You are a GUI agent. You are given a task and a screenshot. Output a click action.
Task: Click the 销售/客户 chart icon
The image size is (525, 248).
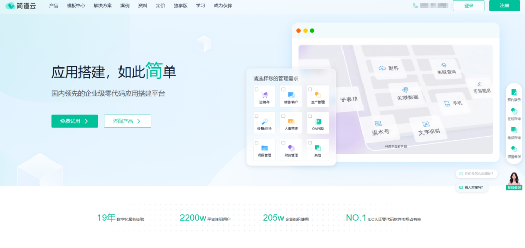pyautogui.click(x=291, y=95)
